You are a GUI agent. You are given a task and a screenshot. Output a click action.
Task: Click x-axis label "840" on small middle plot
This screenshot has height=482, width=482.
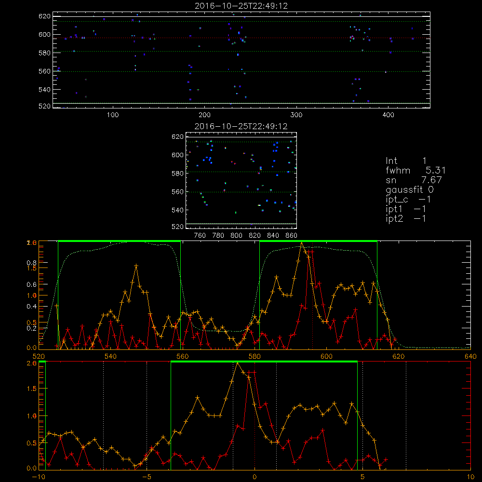click(x=273, y=236)
